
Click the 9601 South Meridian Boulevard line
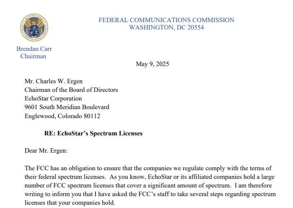pos(67,107)
